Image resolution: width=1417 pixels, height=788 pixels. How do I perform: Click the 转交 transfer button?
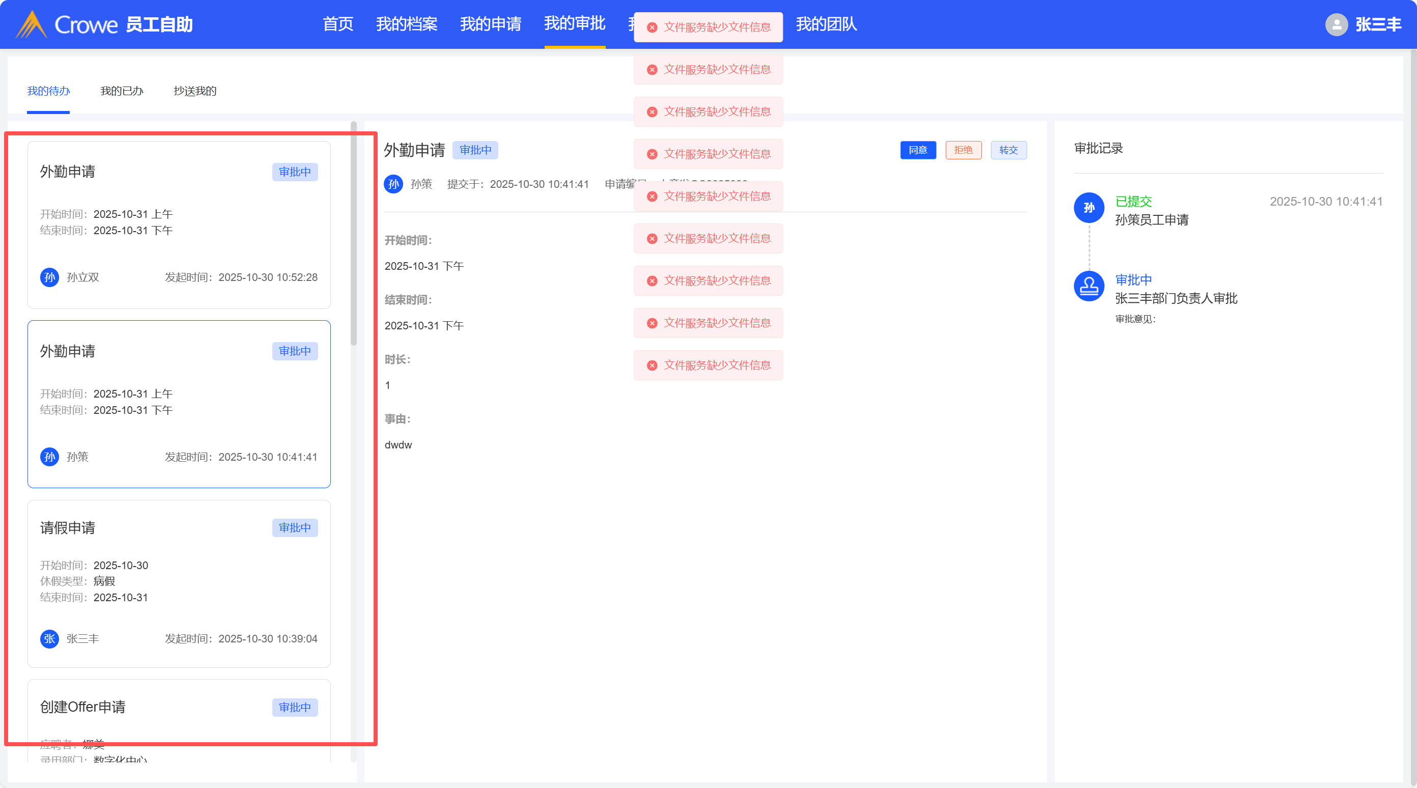pos(1008,150)
